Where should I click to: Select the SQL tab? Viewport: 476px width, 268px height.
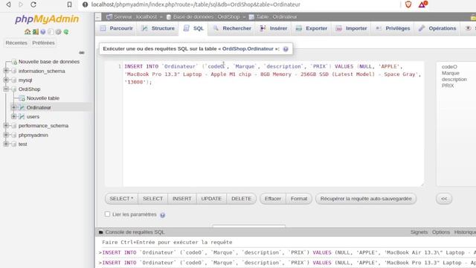193,28
